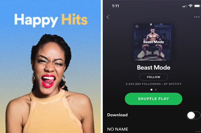
Task: Select the first page indicator dot
Action: coord(151,90)
